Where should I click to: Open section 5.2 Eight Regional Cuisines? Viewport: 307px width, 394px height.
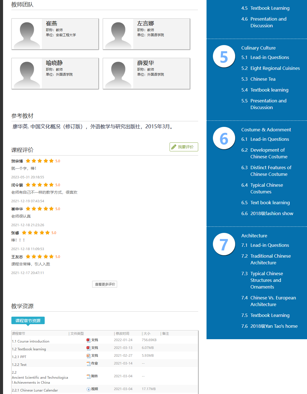(x=275, y=68)
